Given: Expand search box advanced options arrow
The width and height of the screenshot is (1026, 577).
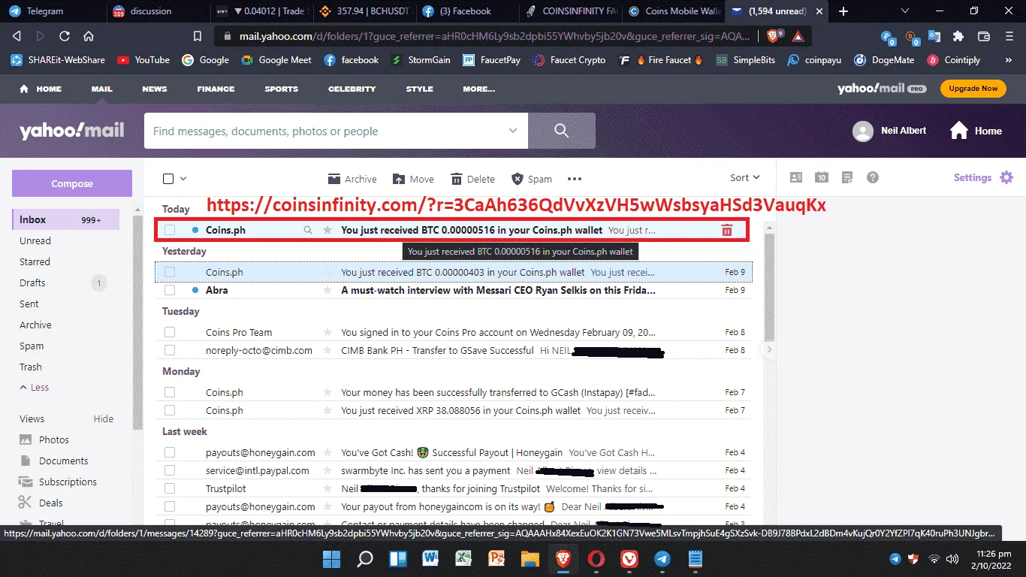Looking at the screenshot, I should tap(513, 131).
